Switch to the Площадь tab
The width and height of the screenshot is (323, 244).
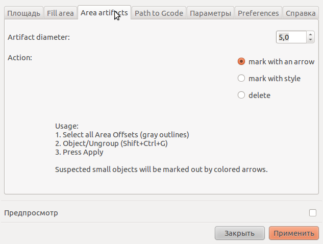[x=23, y=13]
